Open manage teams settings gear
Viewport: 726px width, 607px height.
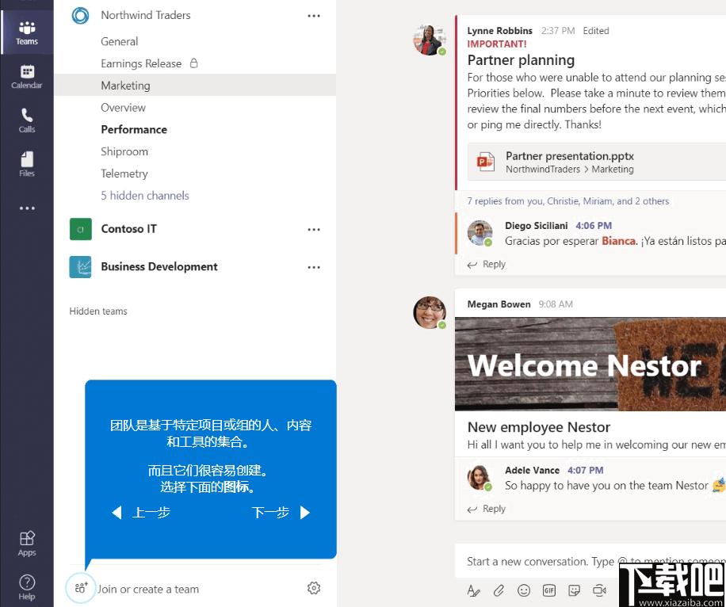[x=314, y=588]
